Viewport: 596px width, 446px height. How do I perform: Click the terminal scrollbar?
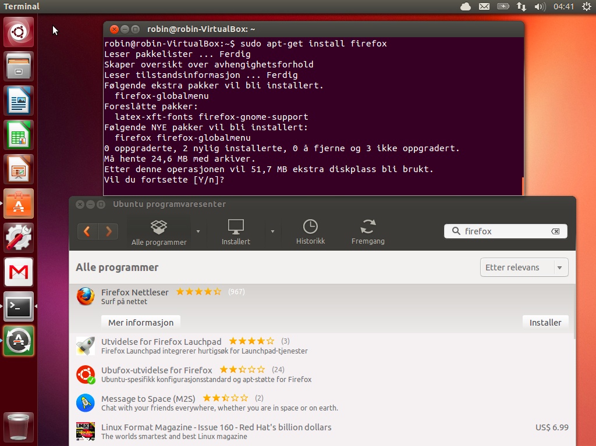point(523,186)
